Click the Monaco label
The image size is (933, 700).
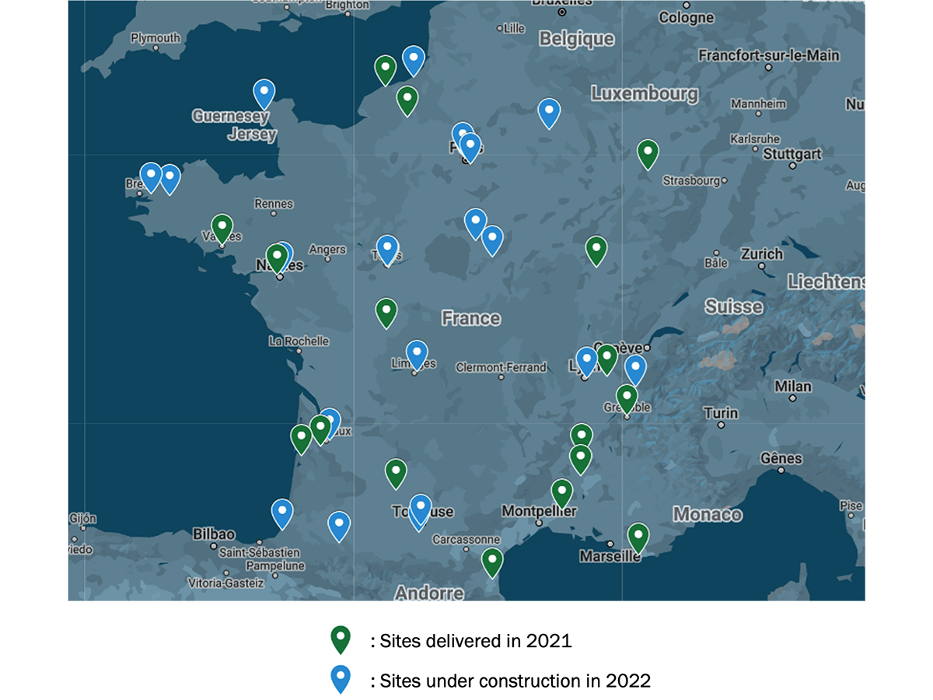click(x=708, y=514)
